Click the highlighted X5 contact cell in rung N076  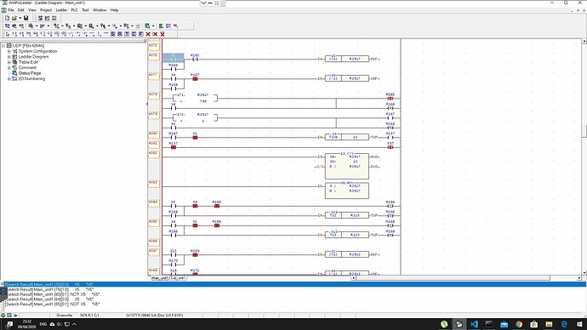(174, 58)
